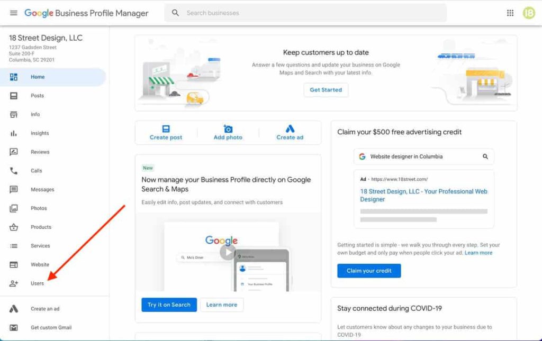Open the Info menu item
The width and height of the screenshot is (542, 341).
(x=53, y=114)
